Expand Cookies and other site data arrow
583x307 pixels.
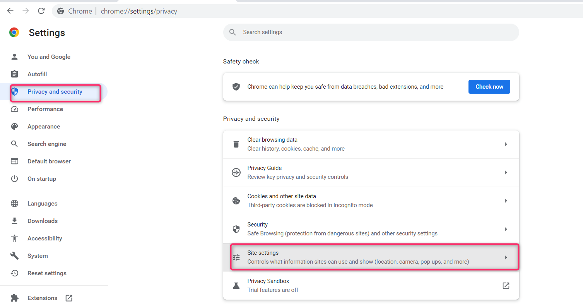coord(506,201)
